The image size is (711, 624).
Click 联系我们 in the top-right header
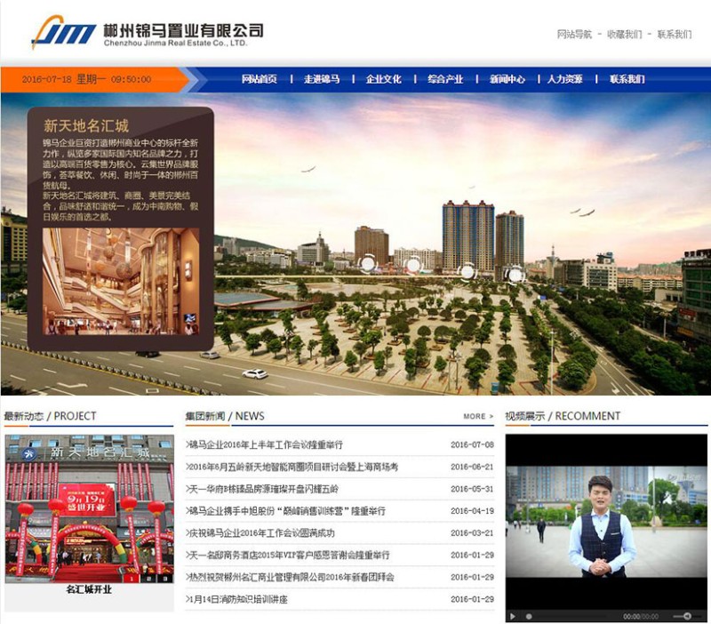675,36
